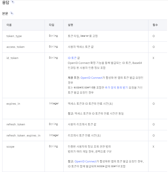Viewport: 168px width, 172px height.
Task: Click the anchor link icon beside 응답 heading
Action: click(13, 2)
